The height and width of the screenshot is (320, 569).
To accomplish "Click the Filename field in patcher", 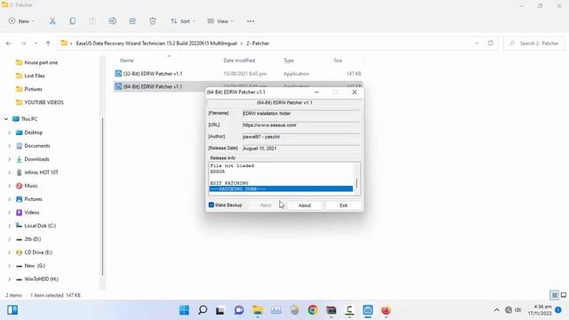I will (301, 114).
